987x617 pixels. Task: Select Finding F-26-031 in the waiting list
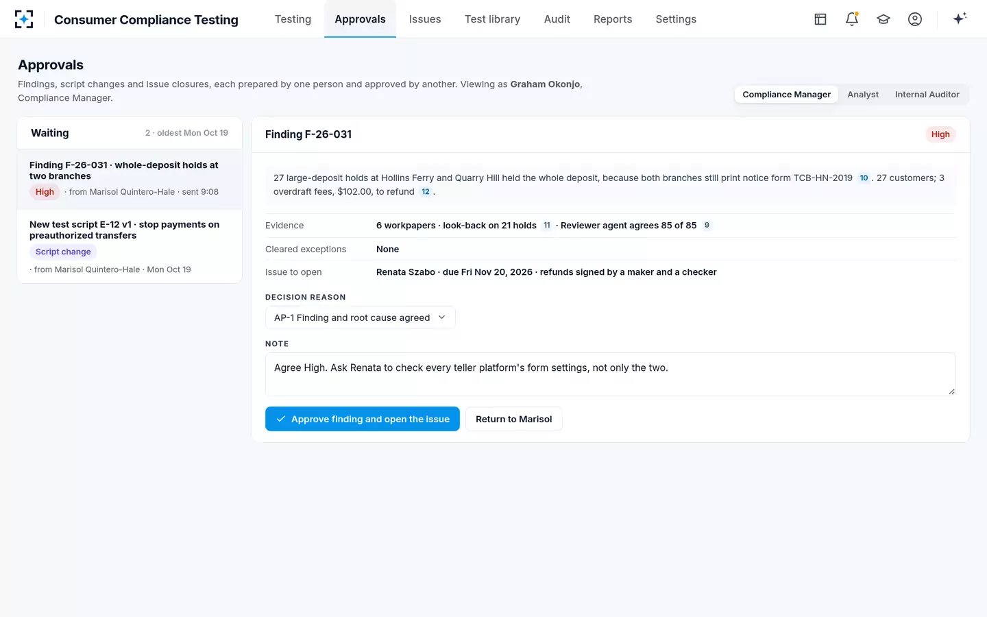coord(130,180)
